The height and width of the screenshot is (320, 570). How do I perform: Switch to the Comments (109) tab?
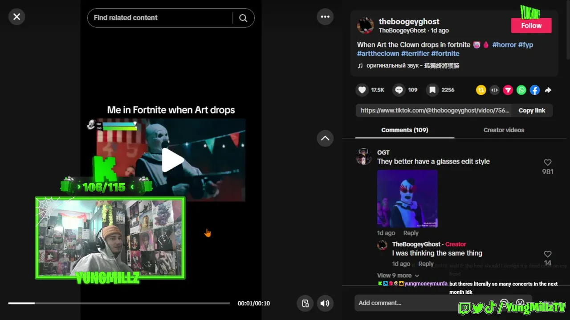tap(405, 130)
